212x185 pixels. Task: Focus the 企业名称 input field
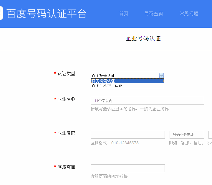pyautogui.click(x=147, y=101)
